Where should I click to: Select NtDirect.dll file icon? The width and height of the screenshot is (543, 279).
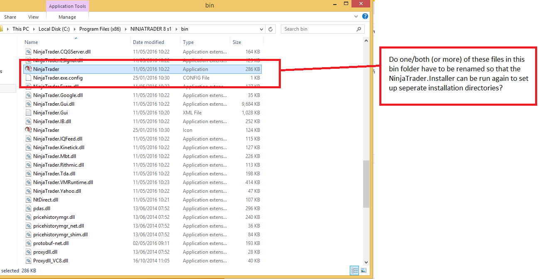click(28, 200)
